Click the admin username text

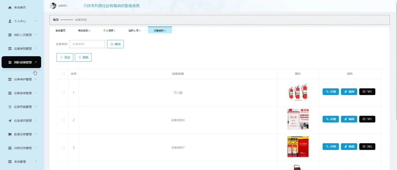(x=63, y=6)
